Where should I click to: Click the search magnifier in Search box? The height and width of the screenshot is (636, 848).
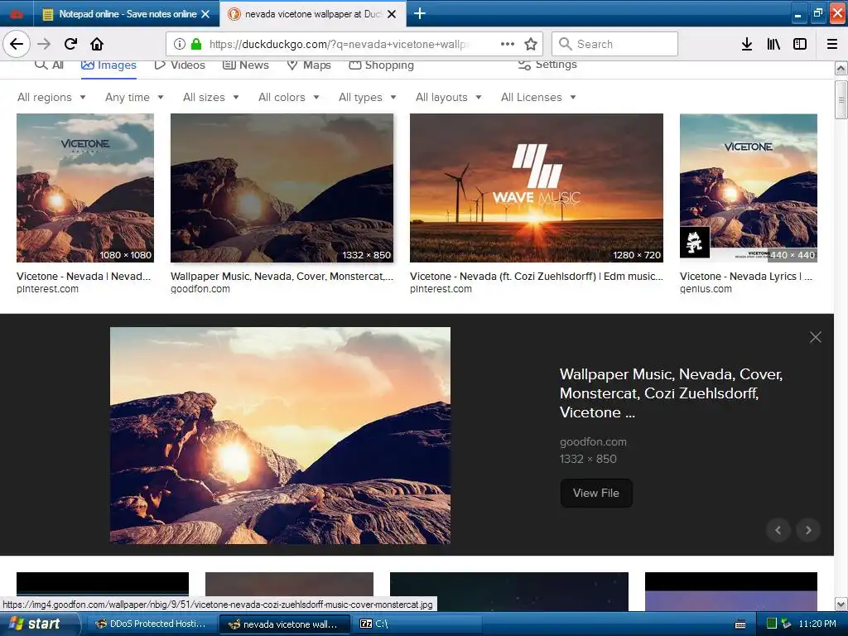pos(565,44)
